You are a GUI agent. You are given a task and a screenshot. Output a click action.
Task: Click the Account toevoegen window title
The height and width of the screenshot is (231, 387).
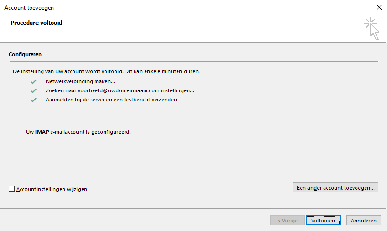coord(29,8)
